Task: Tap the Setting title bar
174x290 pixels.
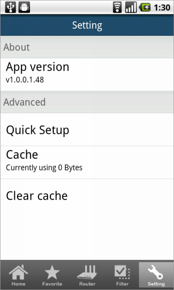Action: click(87, 25)
